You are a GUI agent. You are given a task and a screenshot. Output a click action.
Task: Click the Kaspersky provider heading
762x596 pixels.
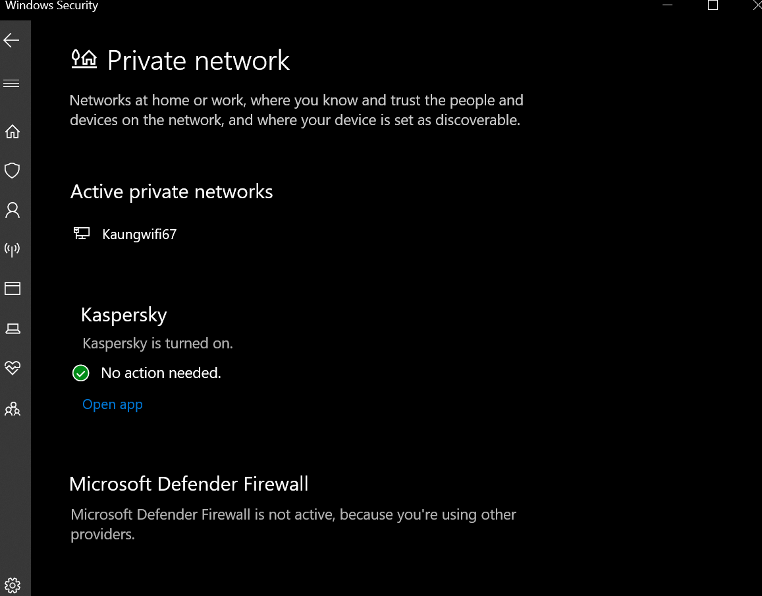124,315
